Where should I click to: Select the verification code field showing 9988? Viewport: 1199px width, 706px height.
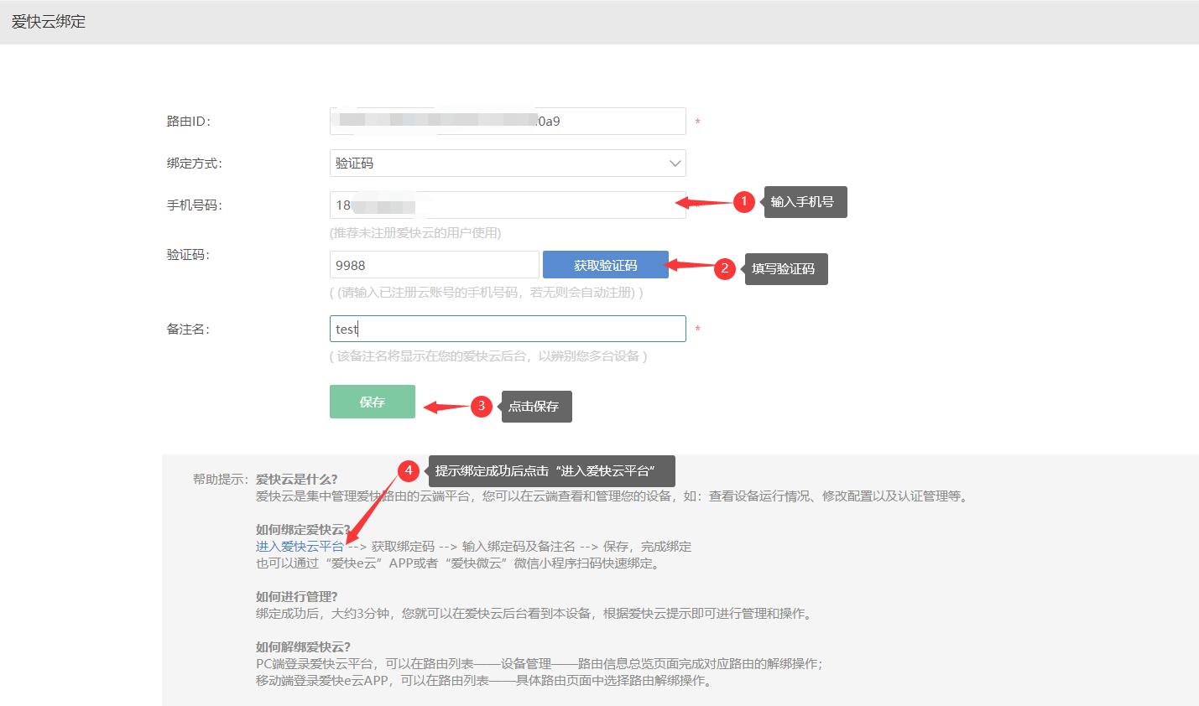(434, 264)
